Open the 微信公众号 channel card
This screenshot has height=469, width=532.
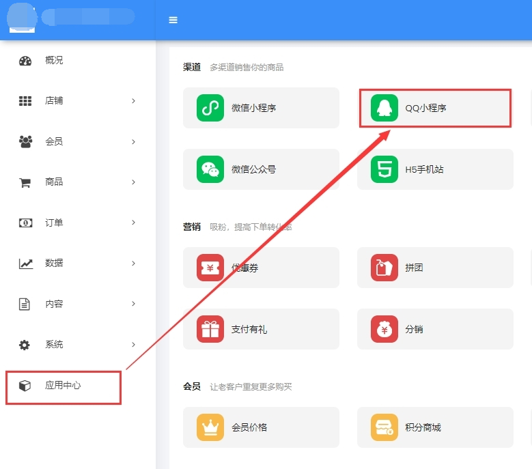pyautogui.click(x=261, y=169)
